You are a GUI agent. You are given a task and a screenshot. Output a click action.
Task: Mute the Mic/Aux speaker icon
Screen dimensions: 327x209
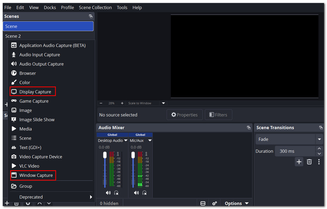pyautogui.click(x=136, y=193)
